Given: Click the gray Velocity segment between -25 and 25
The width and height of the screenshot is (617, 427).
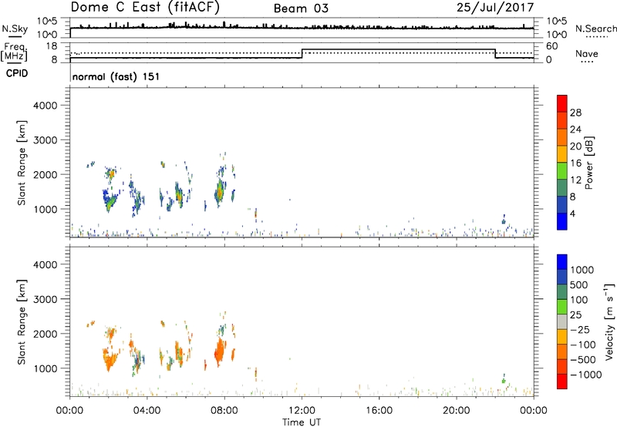Looking at the screenshot, I should coord(562,322).
